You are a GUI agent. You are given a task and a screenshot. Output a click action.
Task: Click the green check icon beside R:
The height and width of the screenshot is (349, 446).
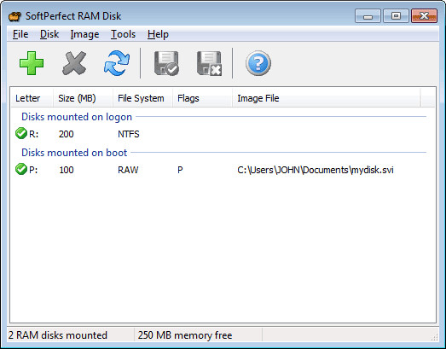coord(21,133)
